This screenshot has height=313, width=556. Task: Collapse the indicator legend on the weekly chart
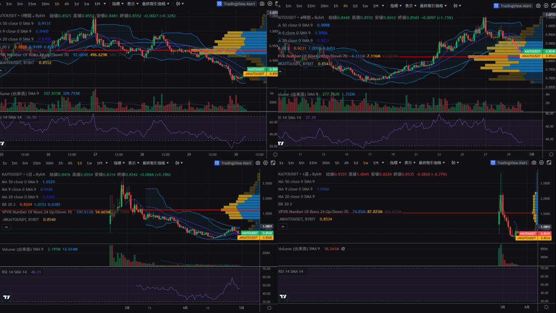pos(282,227)
